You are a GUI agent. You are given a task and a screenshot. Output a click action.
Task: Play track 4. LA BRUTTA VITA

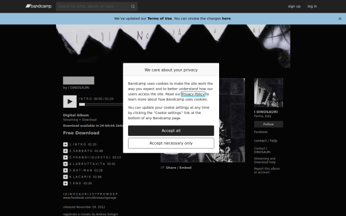coord(65,164)
